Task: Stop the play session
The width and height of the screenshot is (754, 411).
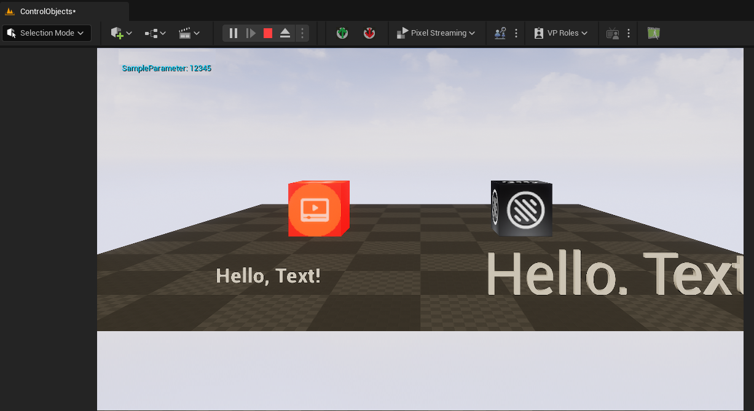Action: tap(268, 33)
